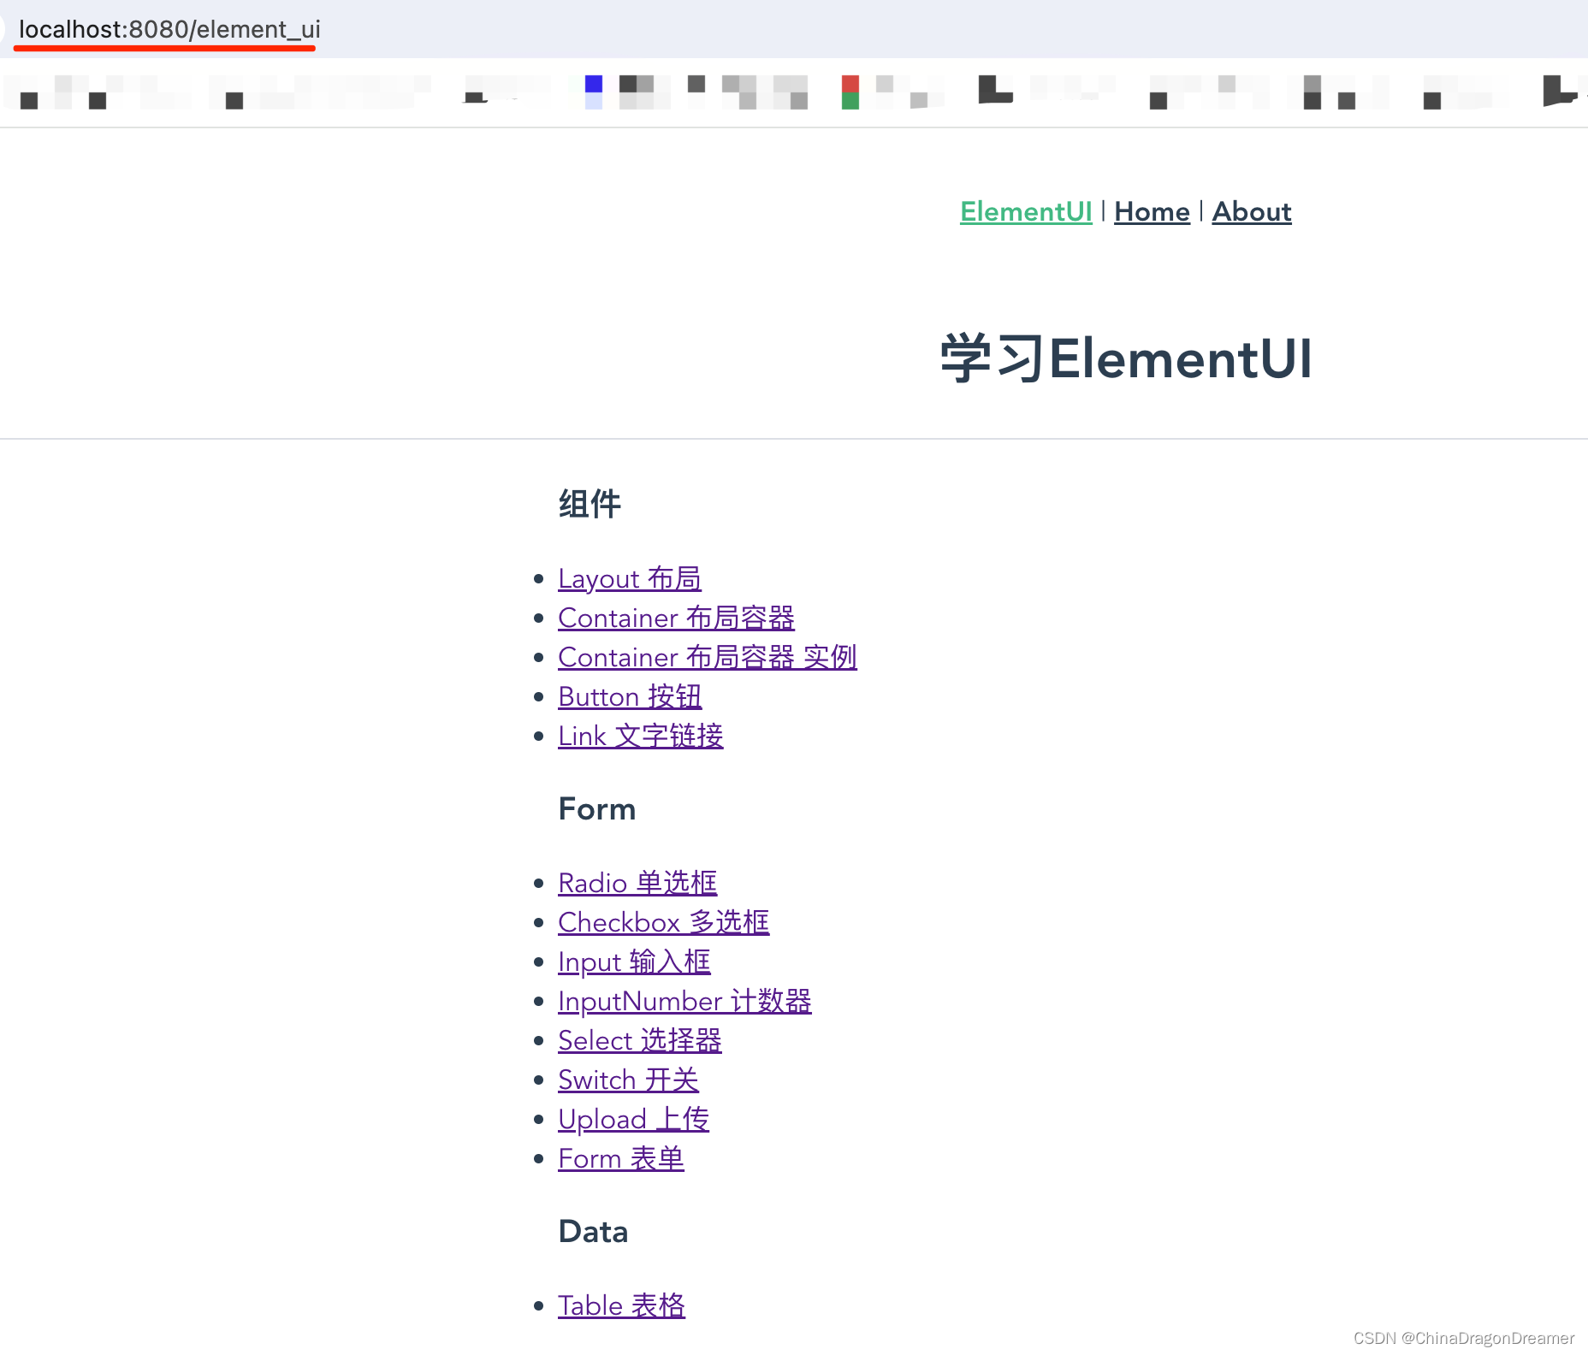Open the Checkbox 多选框 link
The width and height of the screenshot is (1588, 1355).
click(x=664, y=923)
